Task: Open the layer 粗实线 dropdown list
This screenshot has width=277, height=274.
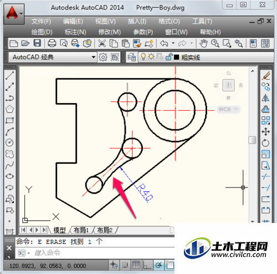Action: pos(206,57)
